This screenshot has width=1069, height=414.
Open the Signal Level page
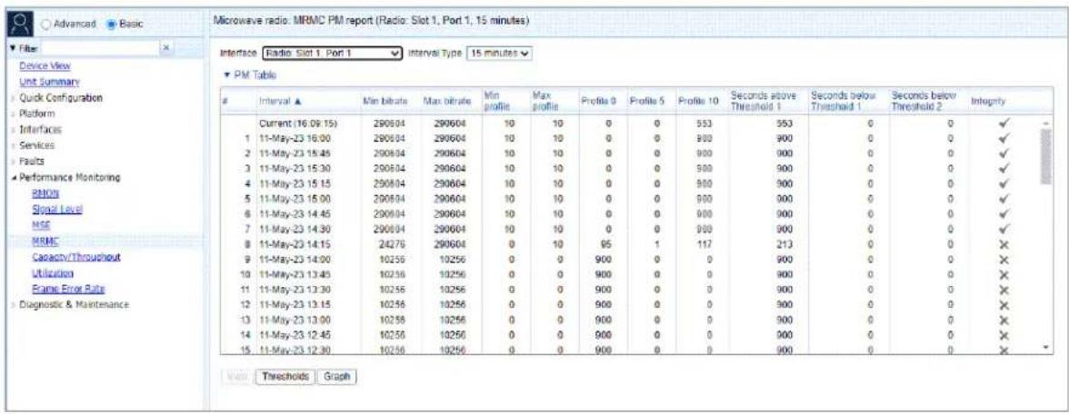56,209
